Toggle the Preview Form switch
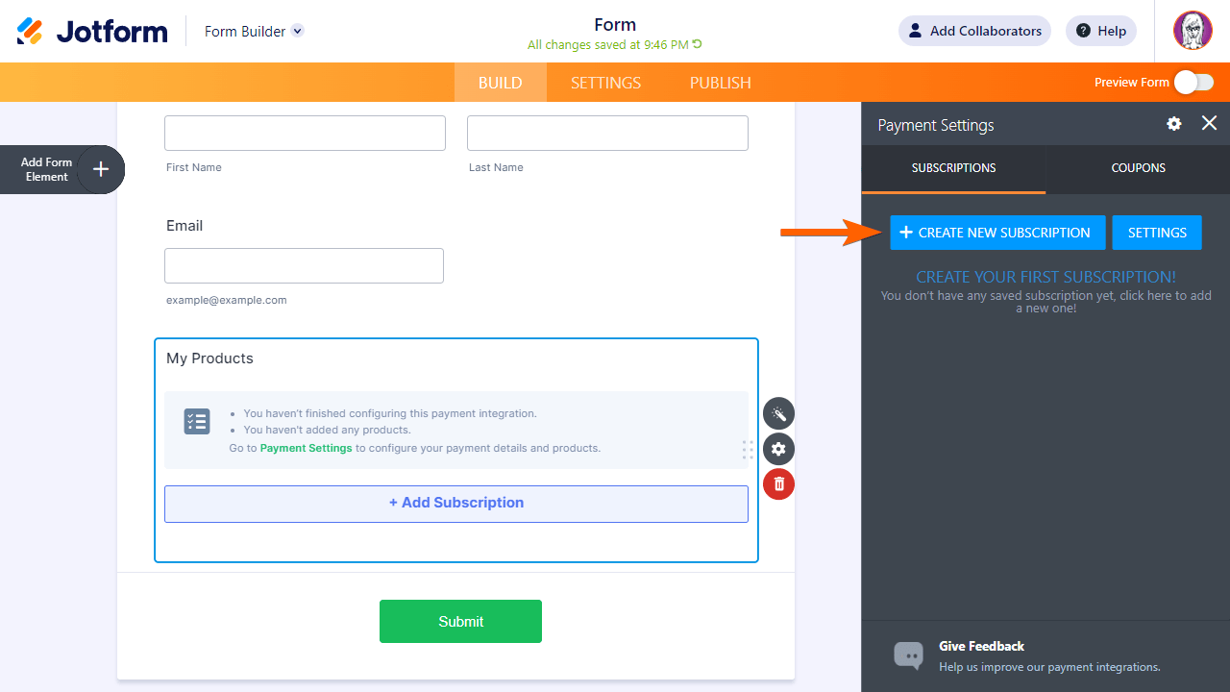 [x=1193, y=83]
